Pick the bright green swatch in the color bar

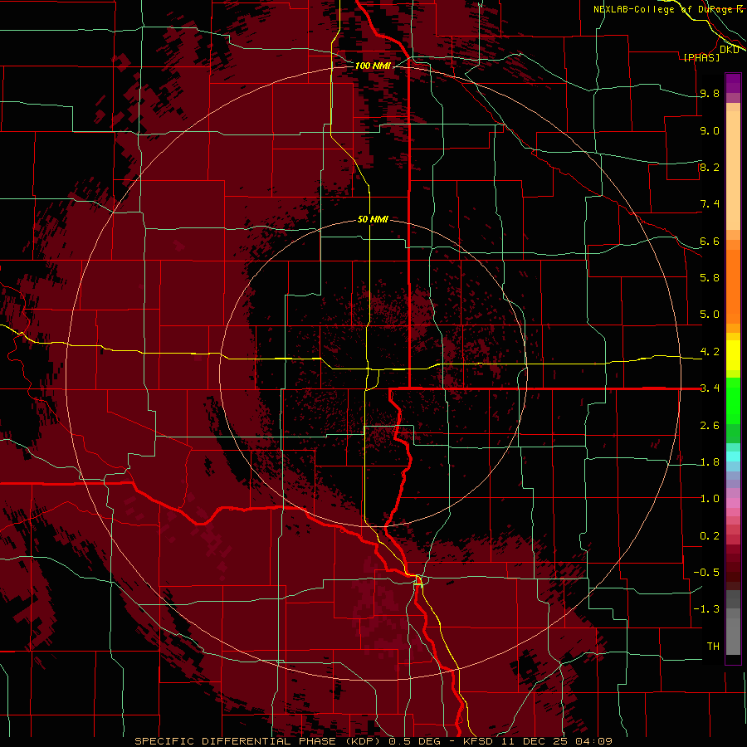tap(733, 400)
